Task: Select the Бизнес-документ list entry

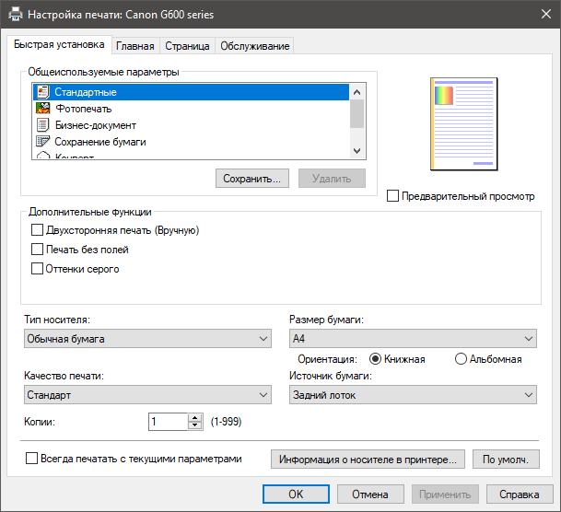Action: 191,125
